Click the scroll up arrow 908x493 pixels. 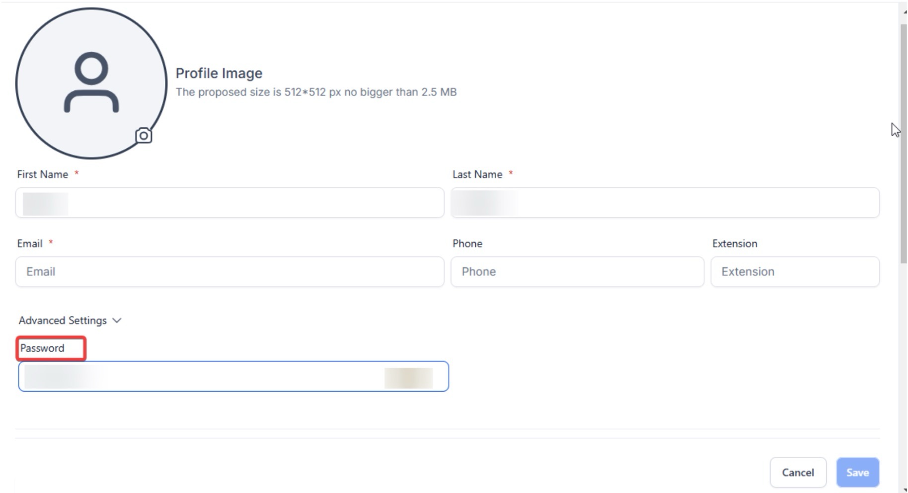(x=905, y=12)
